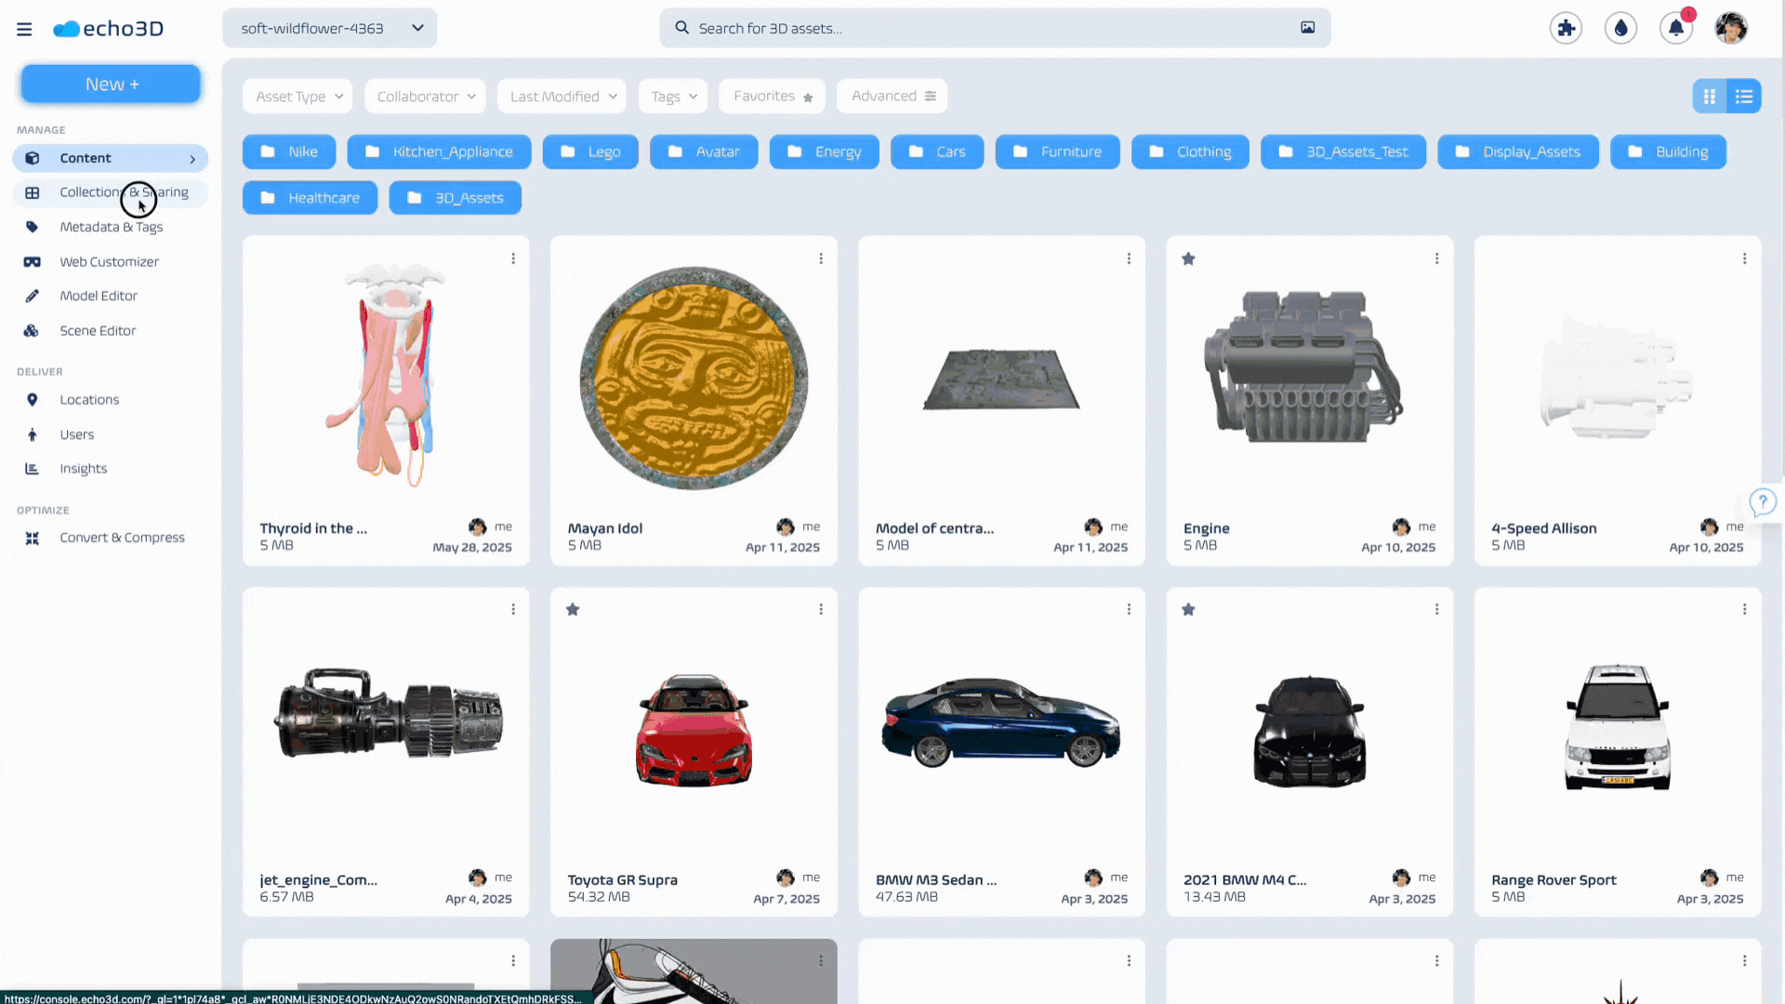Screen dimensions: 1785x1004
Task: Click image search icon in search bar
Action: 1307,28
